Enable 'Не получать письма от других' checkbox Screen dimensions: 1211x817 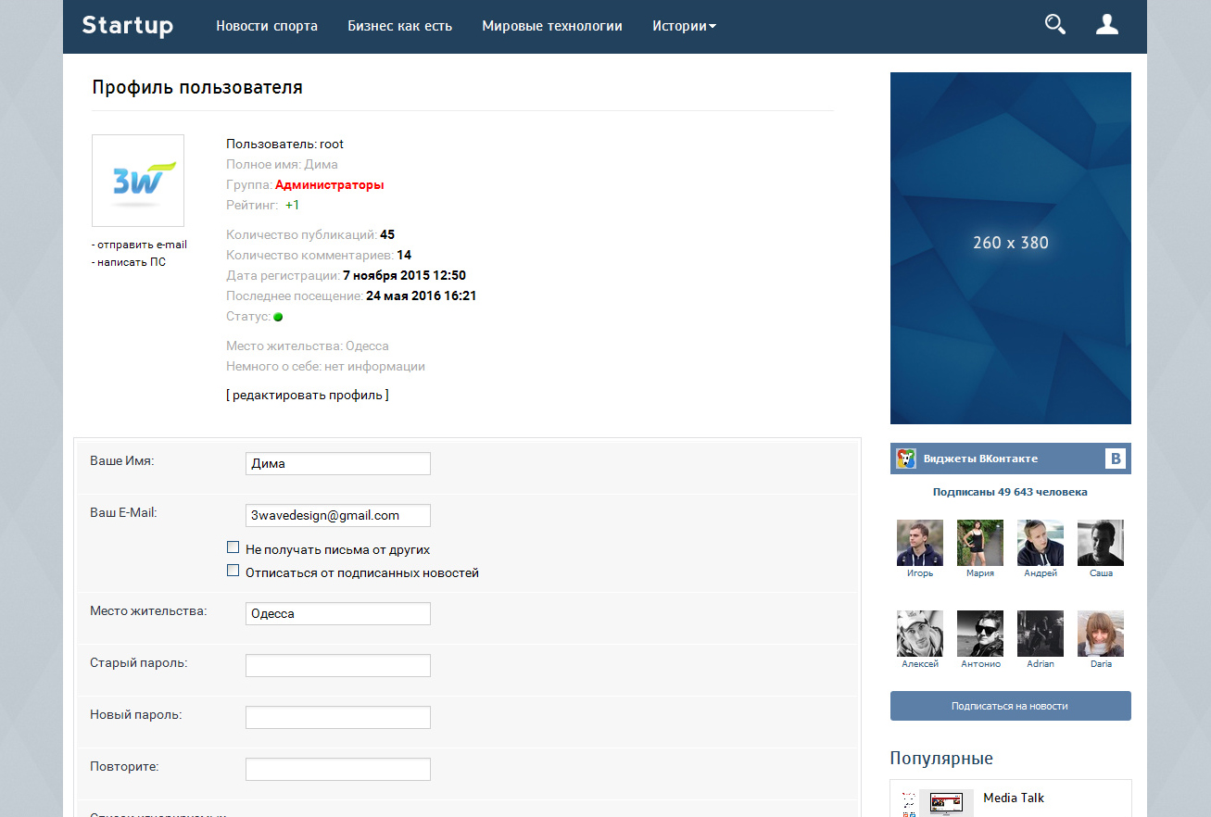pyautogui.click(x=233, y=547)
